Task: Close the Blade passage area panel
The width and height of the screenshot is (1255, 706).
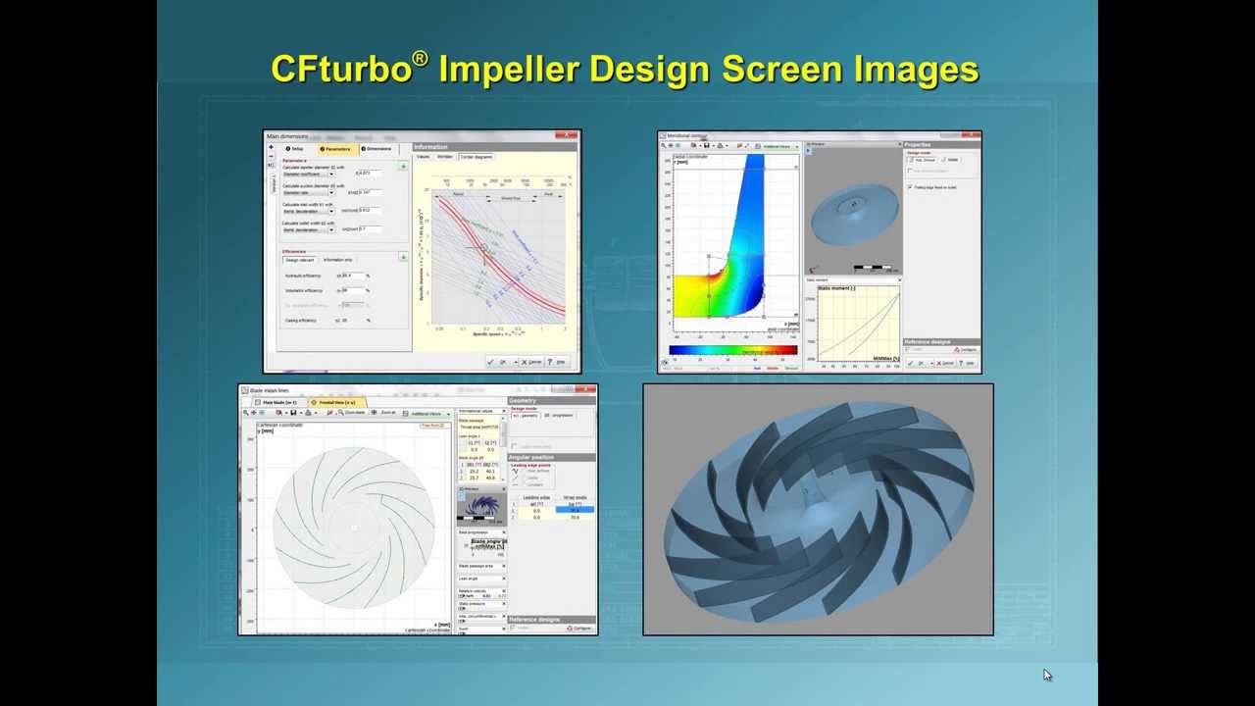Action: [x=504, y=566]
